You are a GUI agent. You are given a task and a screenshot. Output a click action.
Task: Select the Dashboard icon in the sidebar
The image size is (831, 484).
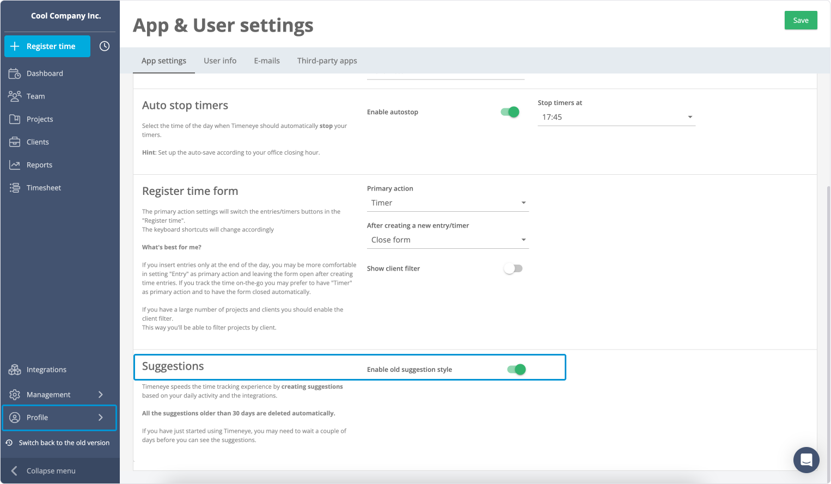[x=15, y=73]
